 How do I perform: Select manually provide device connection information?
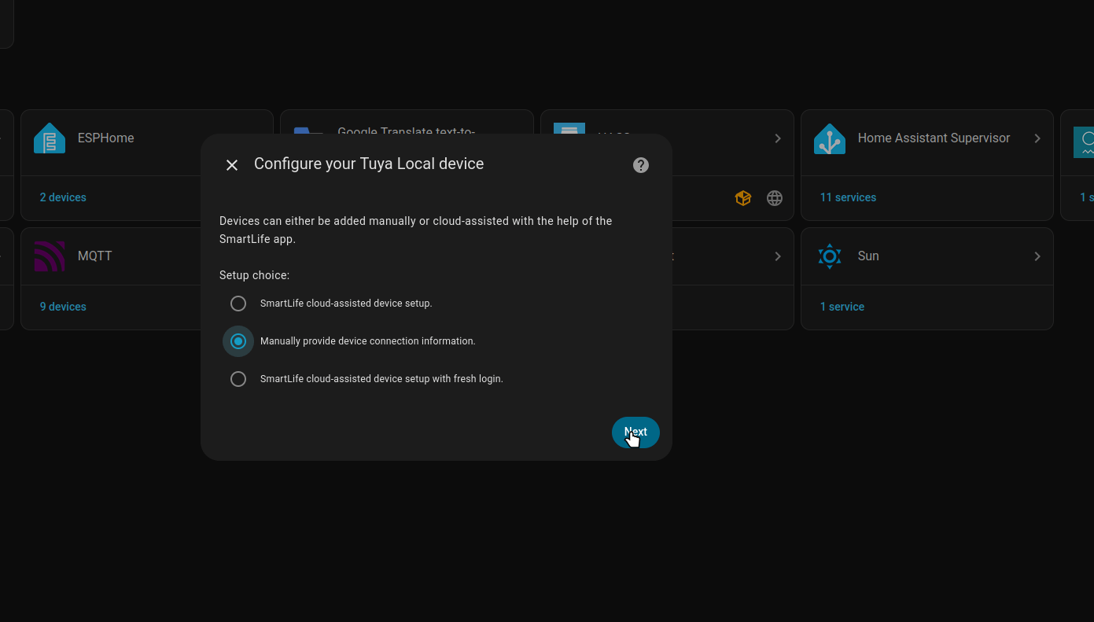pyautogui.click(x=238, y=341)
